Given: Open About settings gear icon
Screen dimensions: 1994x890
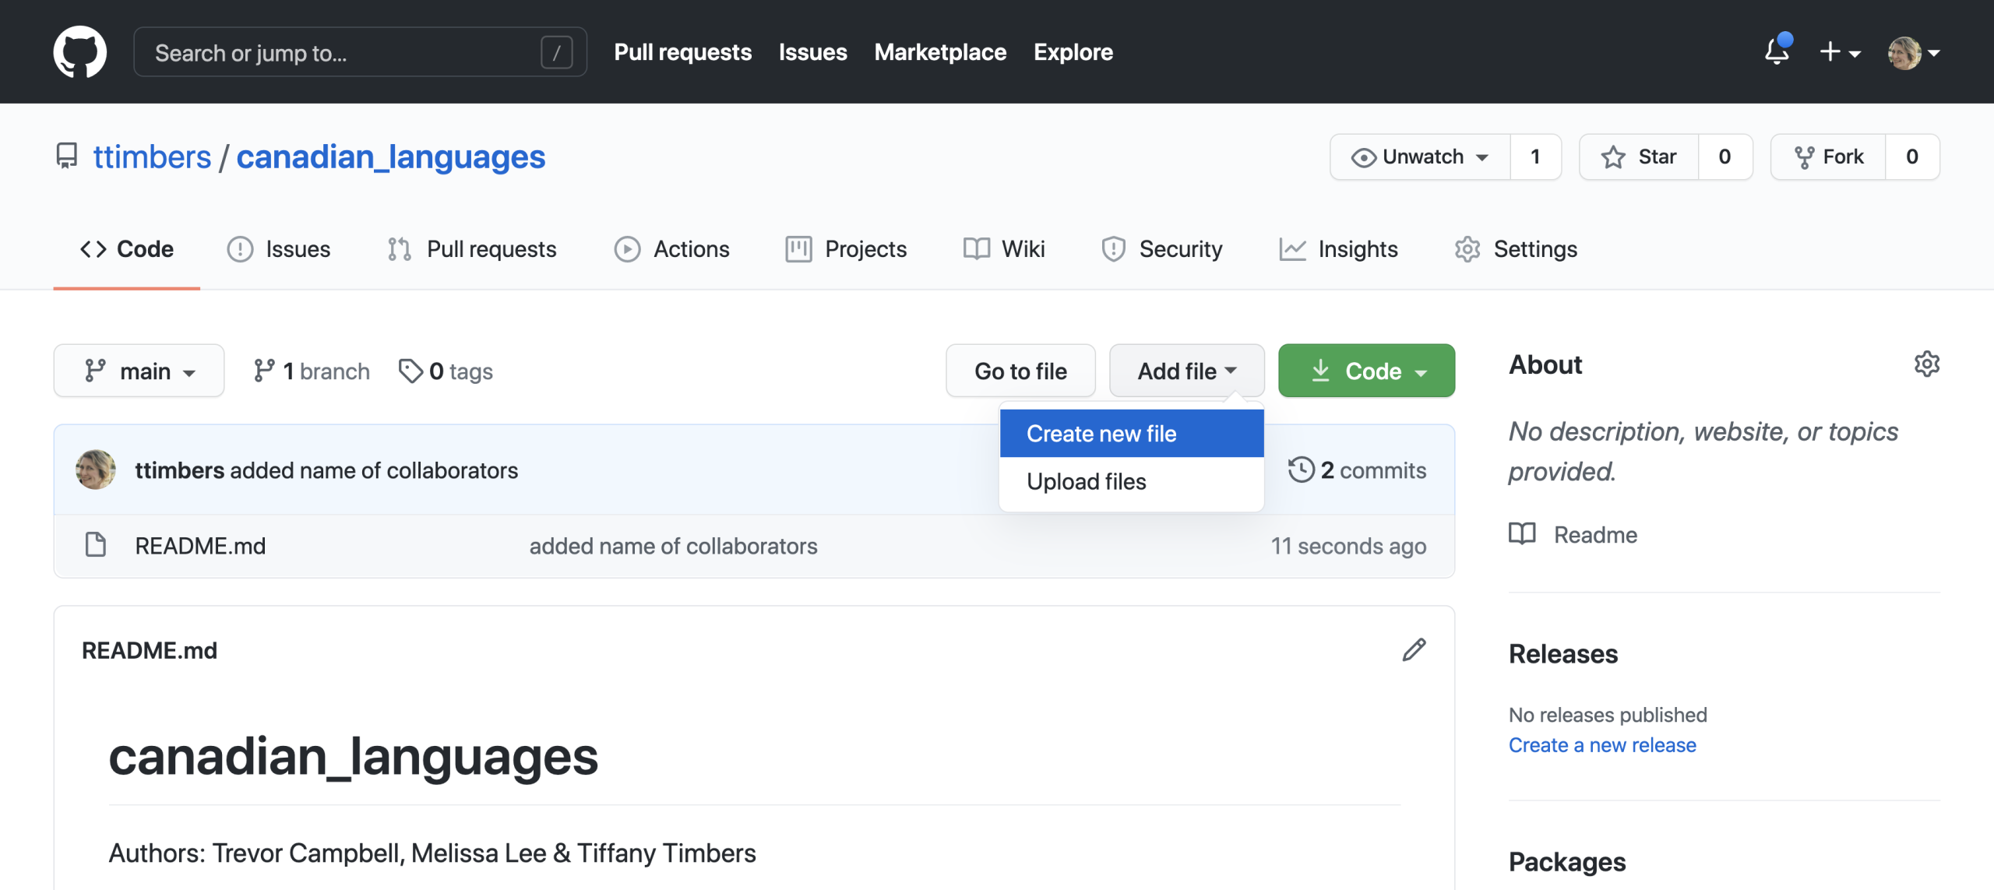Looking at the screenshot, I should 1926,364.
